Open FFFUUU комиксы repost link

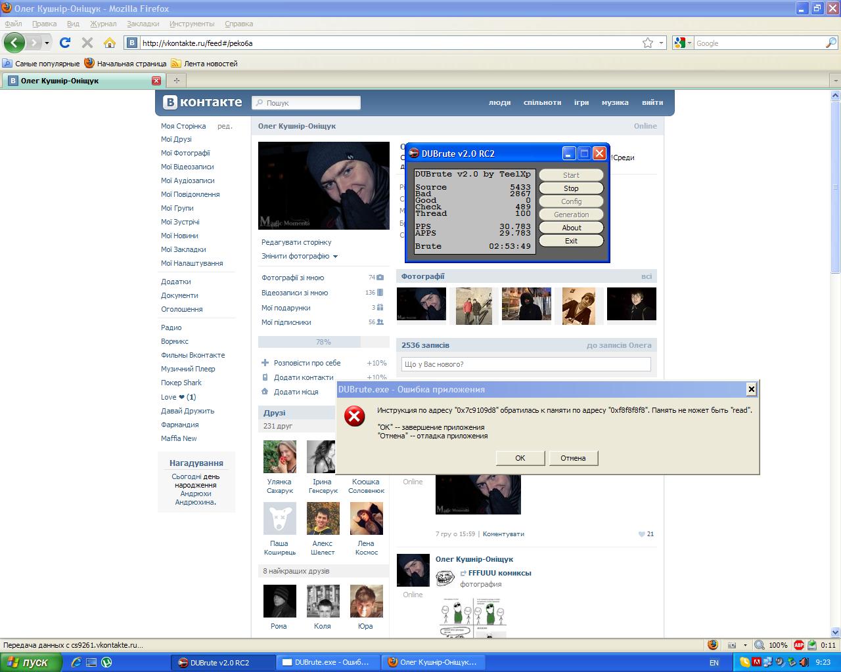[x=500, y=573]
